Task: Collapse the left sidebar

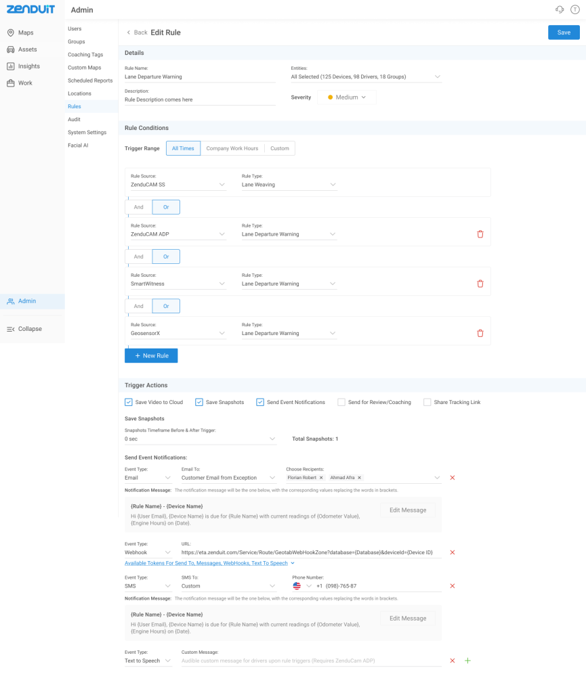Action: [24, 329]
